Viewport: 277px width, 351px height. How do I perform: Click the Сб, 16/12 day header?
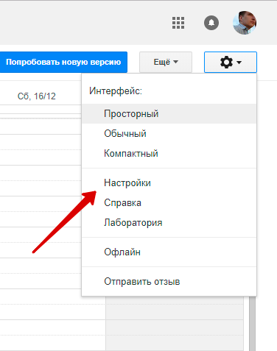pos(37,96)
